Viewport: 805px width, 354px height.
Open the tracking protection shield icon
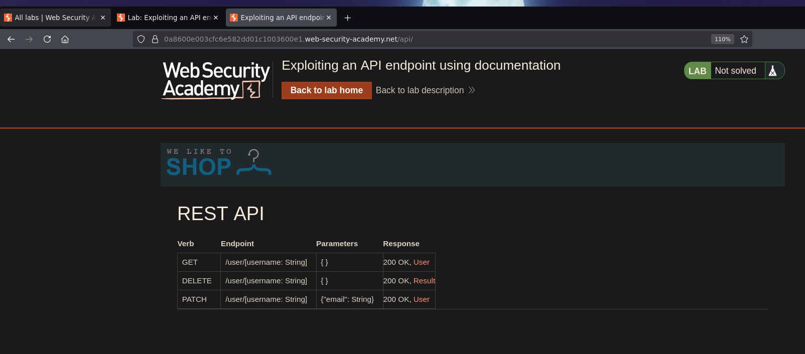(x=141, y=39)
